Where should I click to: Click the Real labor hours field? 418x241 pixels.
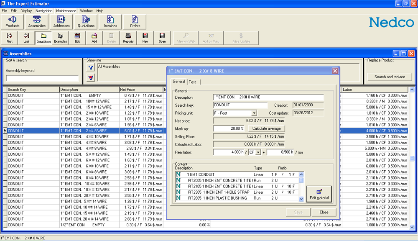pyautogui.click(x=229, y=152)
